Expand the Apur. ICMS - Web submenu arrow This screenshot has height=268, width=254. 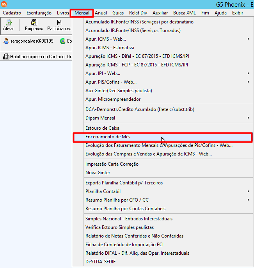(x=249, y=39)
